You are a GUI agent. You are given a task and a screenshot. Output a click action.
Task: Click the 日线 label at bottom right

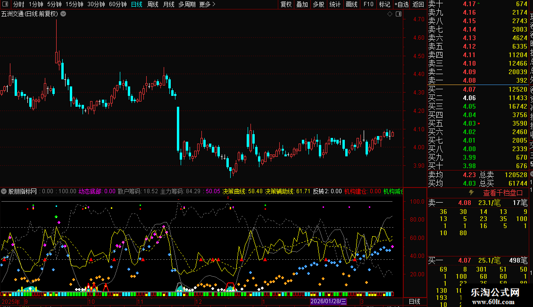coord(414,301)
